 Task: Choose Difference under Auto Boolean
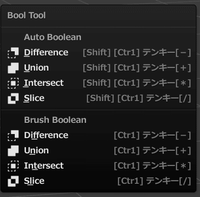point(99,53)
